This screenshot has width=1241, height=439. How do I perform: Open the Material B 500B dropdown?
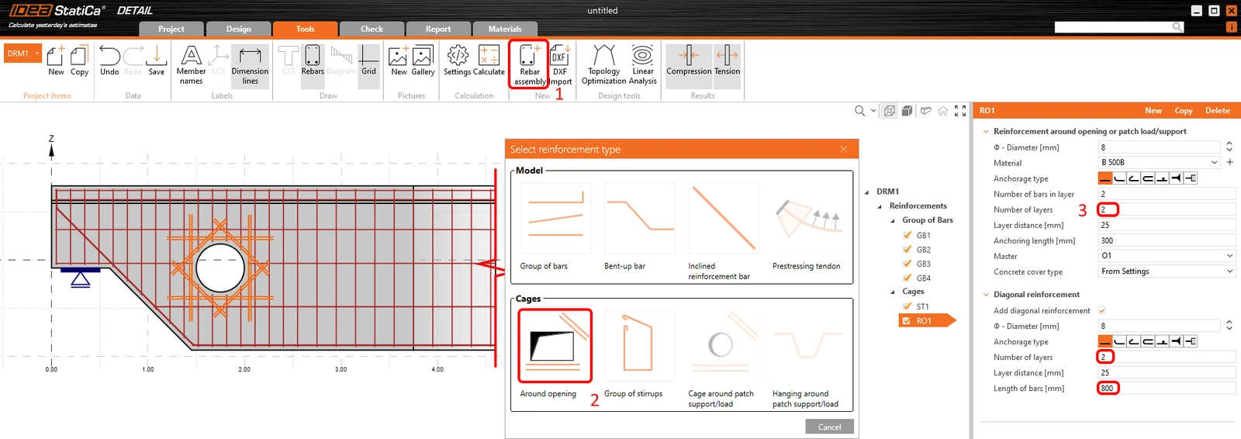[x=1160, y=162]
